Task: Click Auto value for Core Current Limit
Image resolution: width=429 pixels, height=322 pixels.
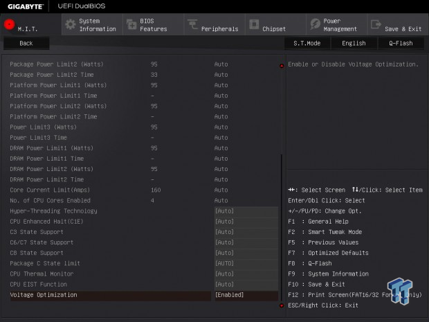Action: pos(221,190)
